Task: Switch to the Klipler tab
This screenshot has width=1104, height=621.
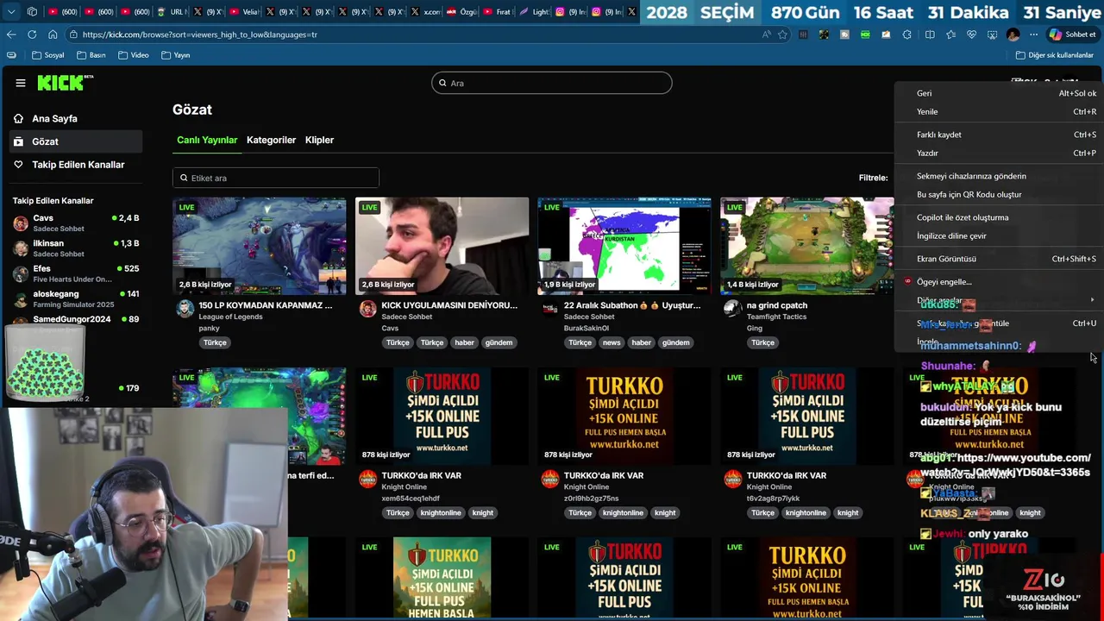Action: pos(319,140)
